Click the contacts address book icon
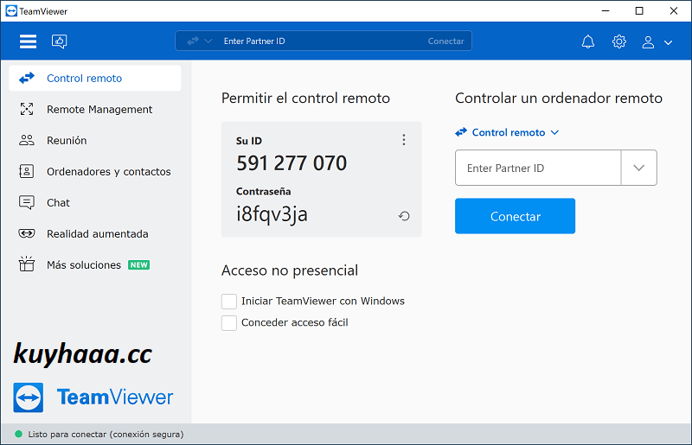The width and height of the screenshot is (692, 445). coord(27,171)
